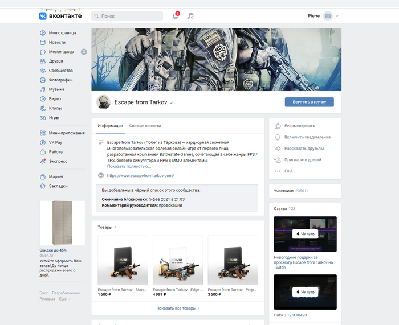This screenshot has height=325, width=399.
Task: Open the Патч 0.12.9.10423 article title
Action: point(290,315)
